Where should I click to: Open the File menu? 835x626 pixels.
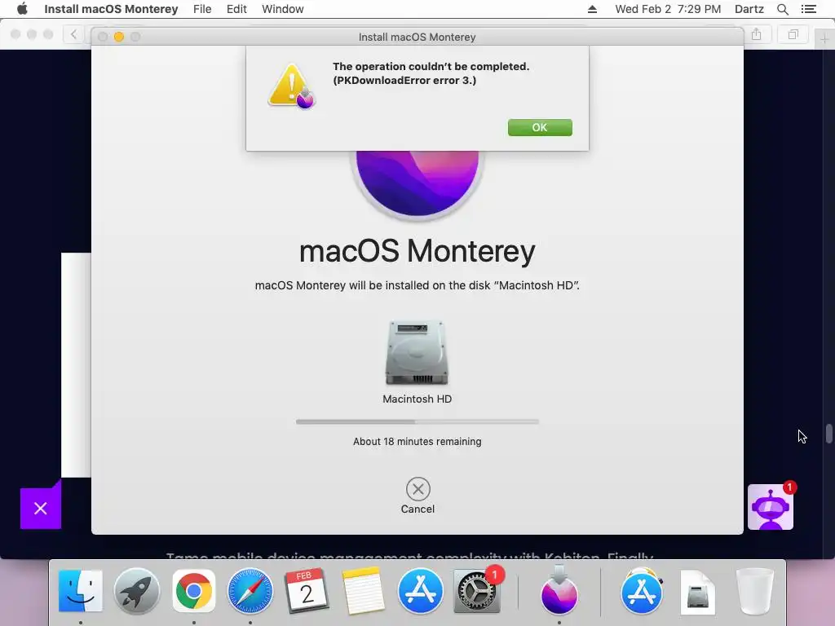[x=202, y=9]
